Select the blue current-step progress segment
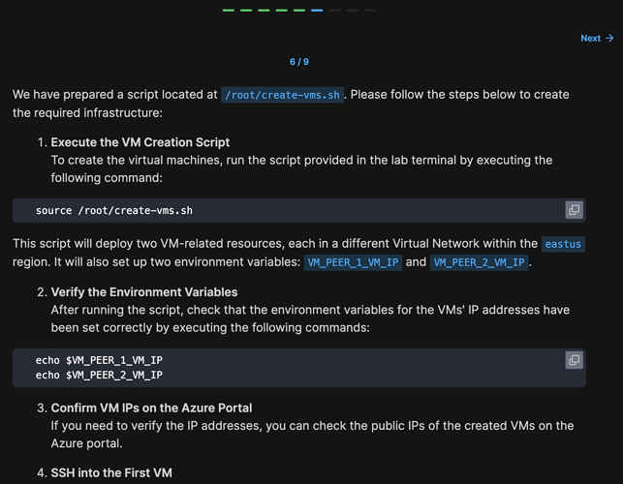Screen dimensions: 623x484 click(x=317, y=11)
